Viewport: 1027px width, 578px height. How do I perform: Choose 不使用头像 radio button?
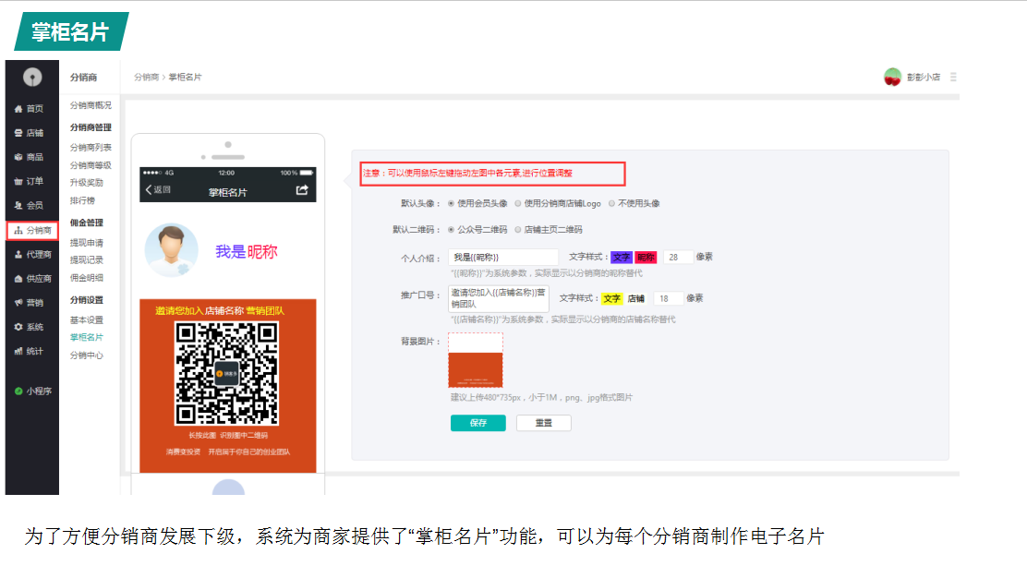(x=613, y=203)
